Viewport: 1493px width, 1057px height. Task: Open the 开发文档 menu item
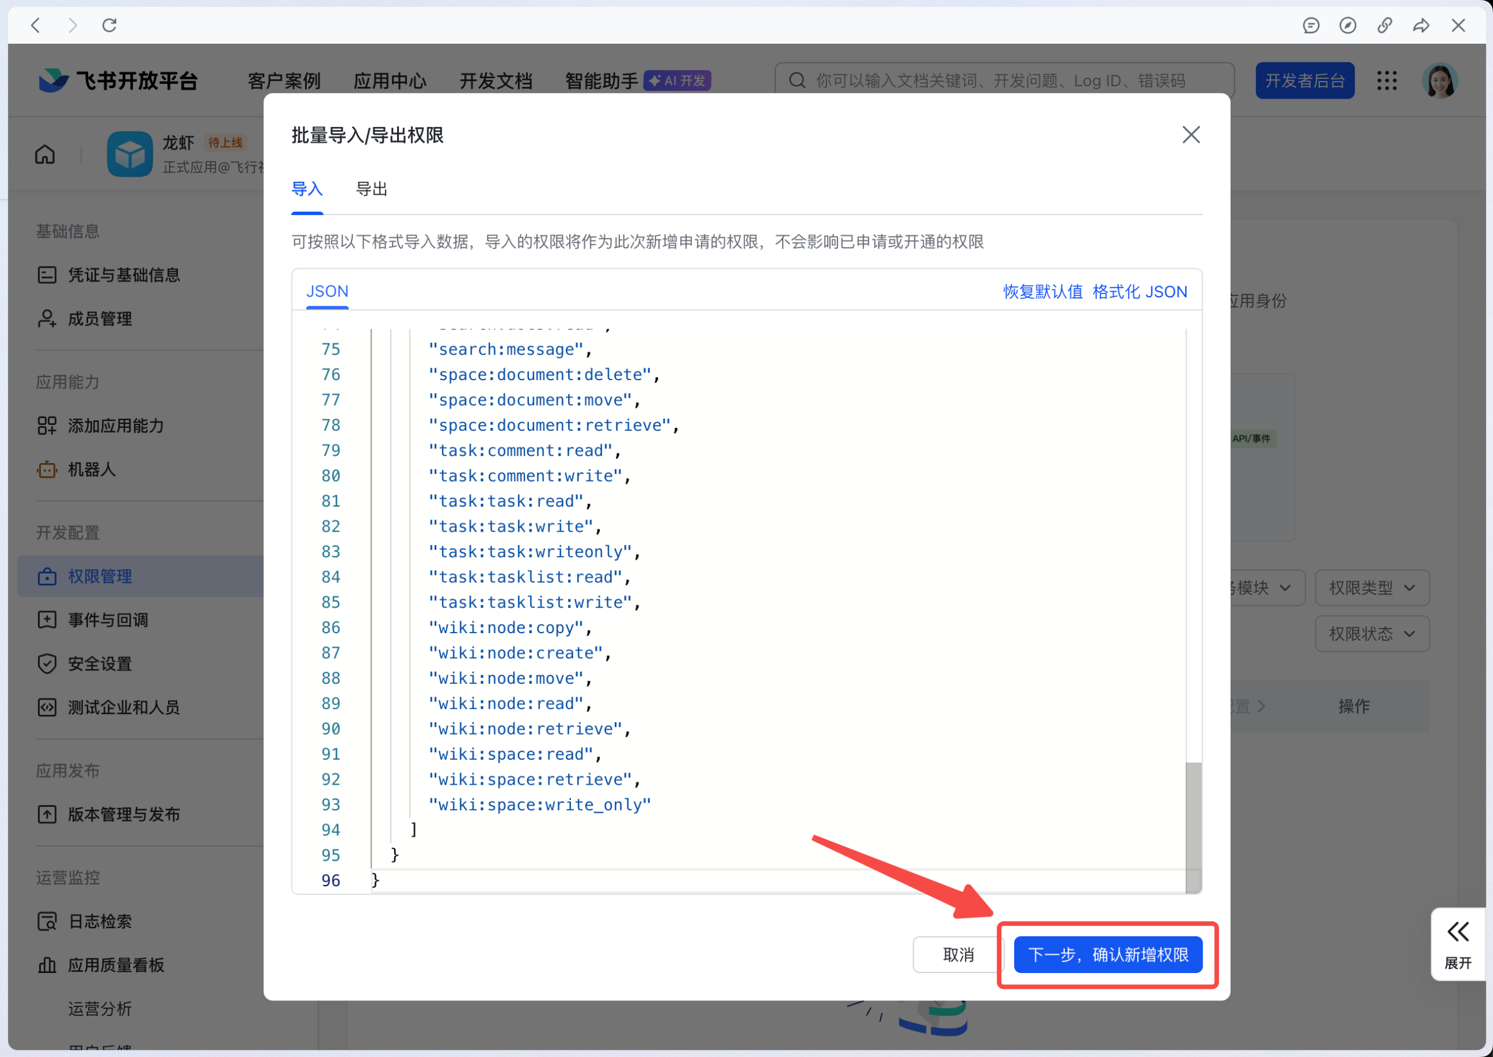click(x=496, y=80)
